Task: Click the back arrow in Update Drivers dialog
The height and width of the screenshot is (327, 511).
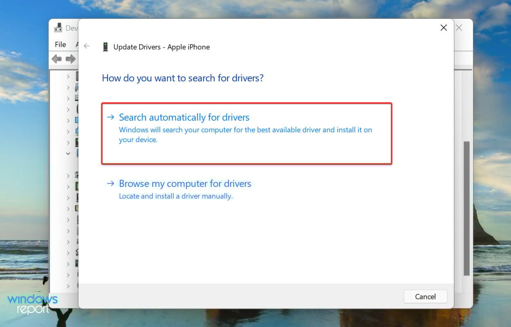Action: coord(87,46)
